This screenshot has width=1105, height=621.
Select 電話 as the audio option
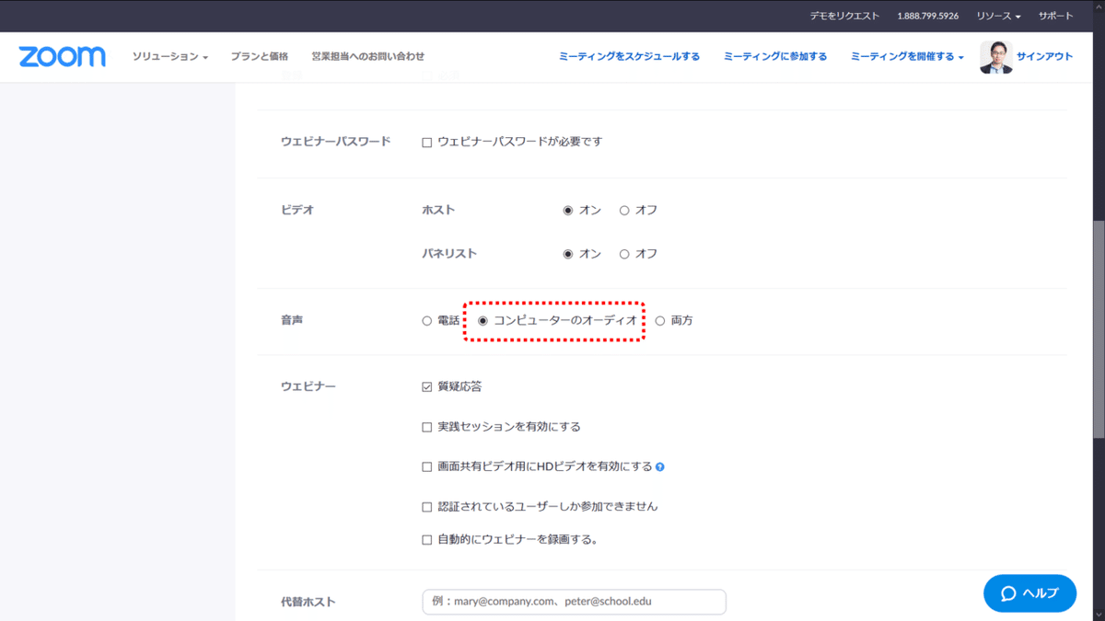pos(425,320)
